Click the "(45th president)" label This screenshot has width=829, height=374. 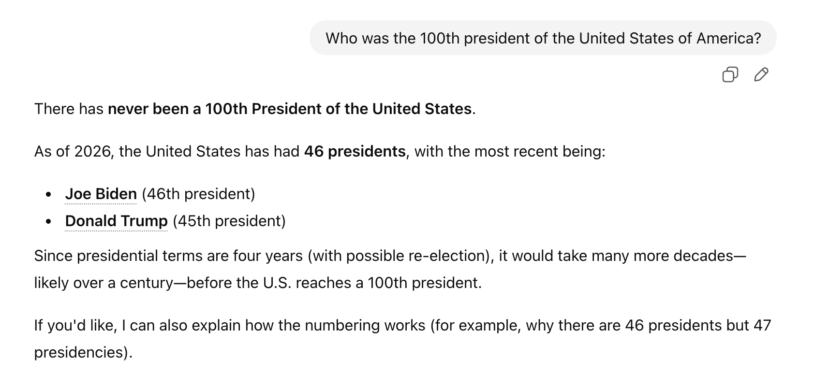(x=229, y=221)
